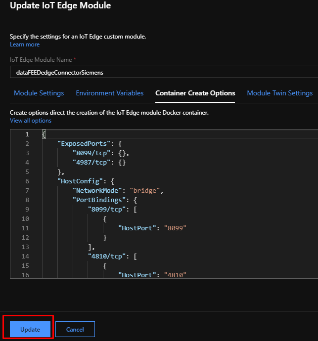This screenshot has width=318, height=341.
Task: Open the Learn more link
Action: pos(25,44)
